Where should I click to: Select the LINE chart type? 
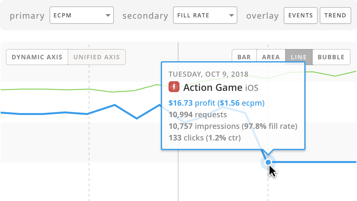tap(299, 57)
